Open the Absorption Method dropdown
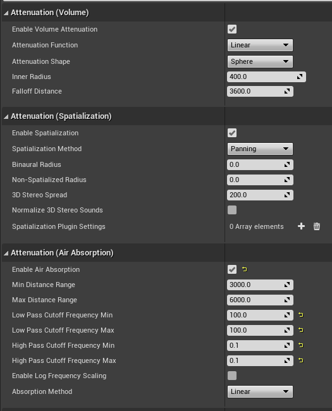This screenshot has height=411, width=332. click(x=260, y=391)
